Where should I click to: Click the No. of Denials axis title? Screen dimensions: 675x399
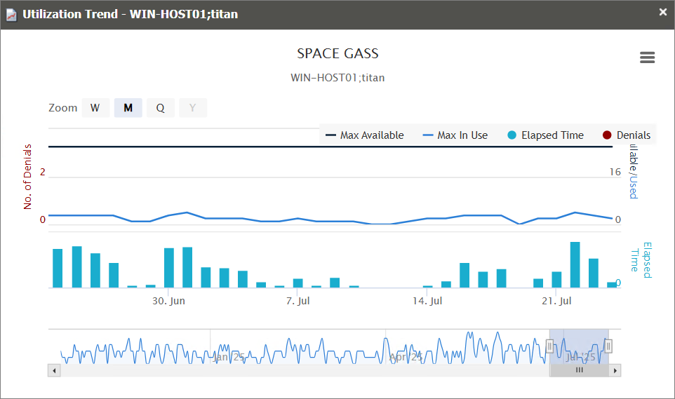point(27,177)
